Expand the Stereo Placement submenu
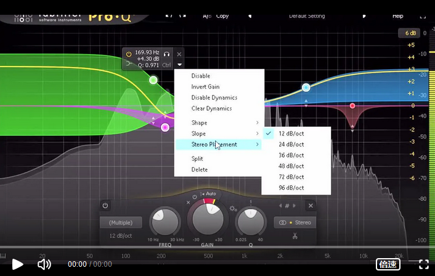Screen dimensions: 435x276 (x=219, y=144)
